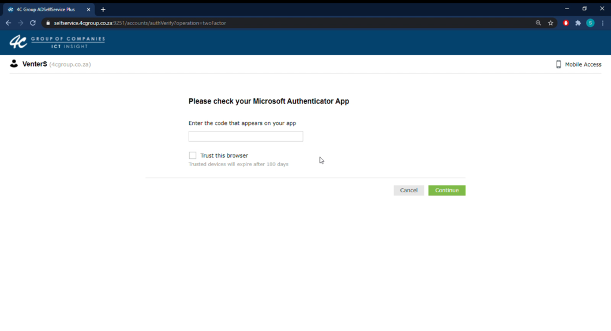The width and height of the screenshot is (611, 331).
Task: Open a new tab with plus button
Action: (x=103, y=10)
